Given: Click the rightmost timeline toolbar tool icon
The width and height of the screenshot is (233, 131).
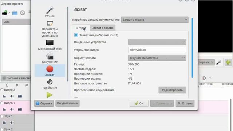Looking at the screenshot, I should (27, 85).
